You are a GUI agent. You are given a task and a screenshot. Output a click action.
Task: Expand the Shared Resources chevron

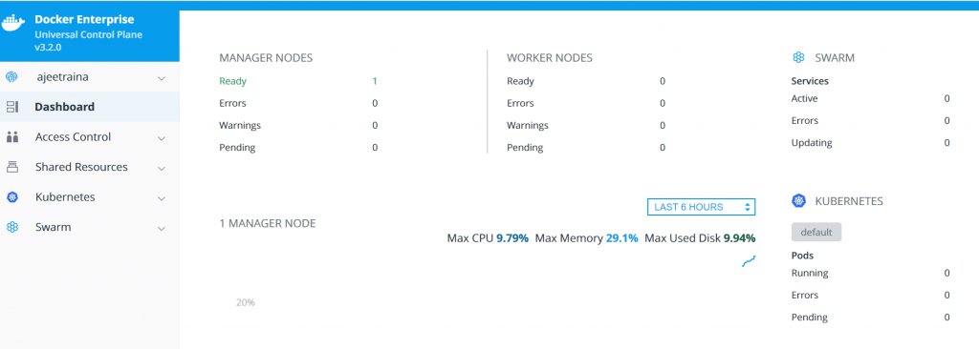(x=162, y=168)
